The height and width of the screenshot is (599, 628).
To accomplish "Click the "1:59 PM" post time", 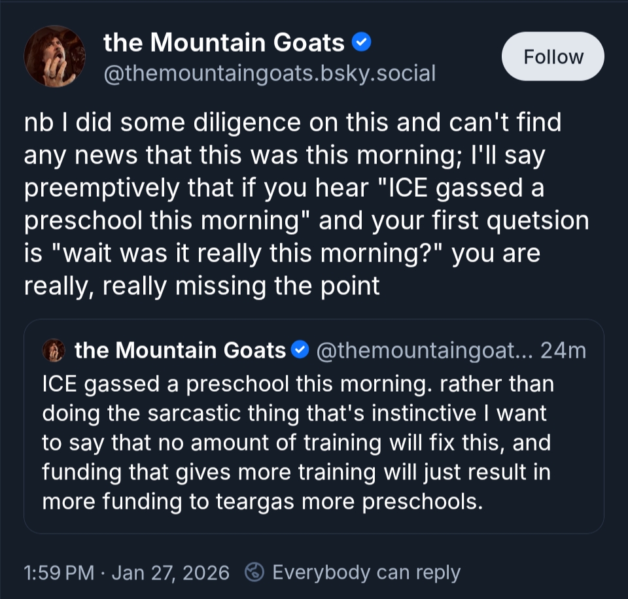I will 59,573.
